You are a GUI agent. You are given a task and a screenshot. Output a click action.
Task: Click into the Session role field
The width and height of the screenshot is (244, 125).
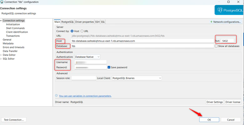[84, 78]
